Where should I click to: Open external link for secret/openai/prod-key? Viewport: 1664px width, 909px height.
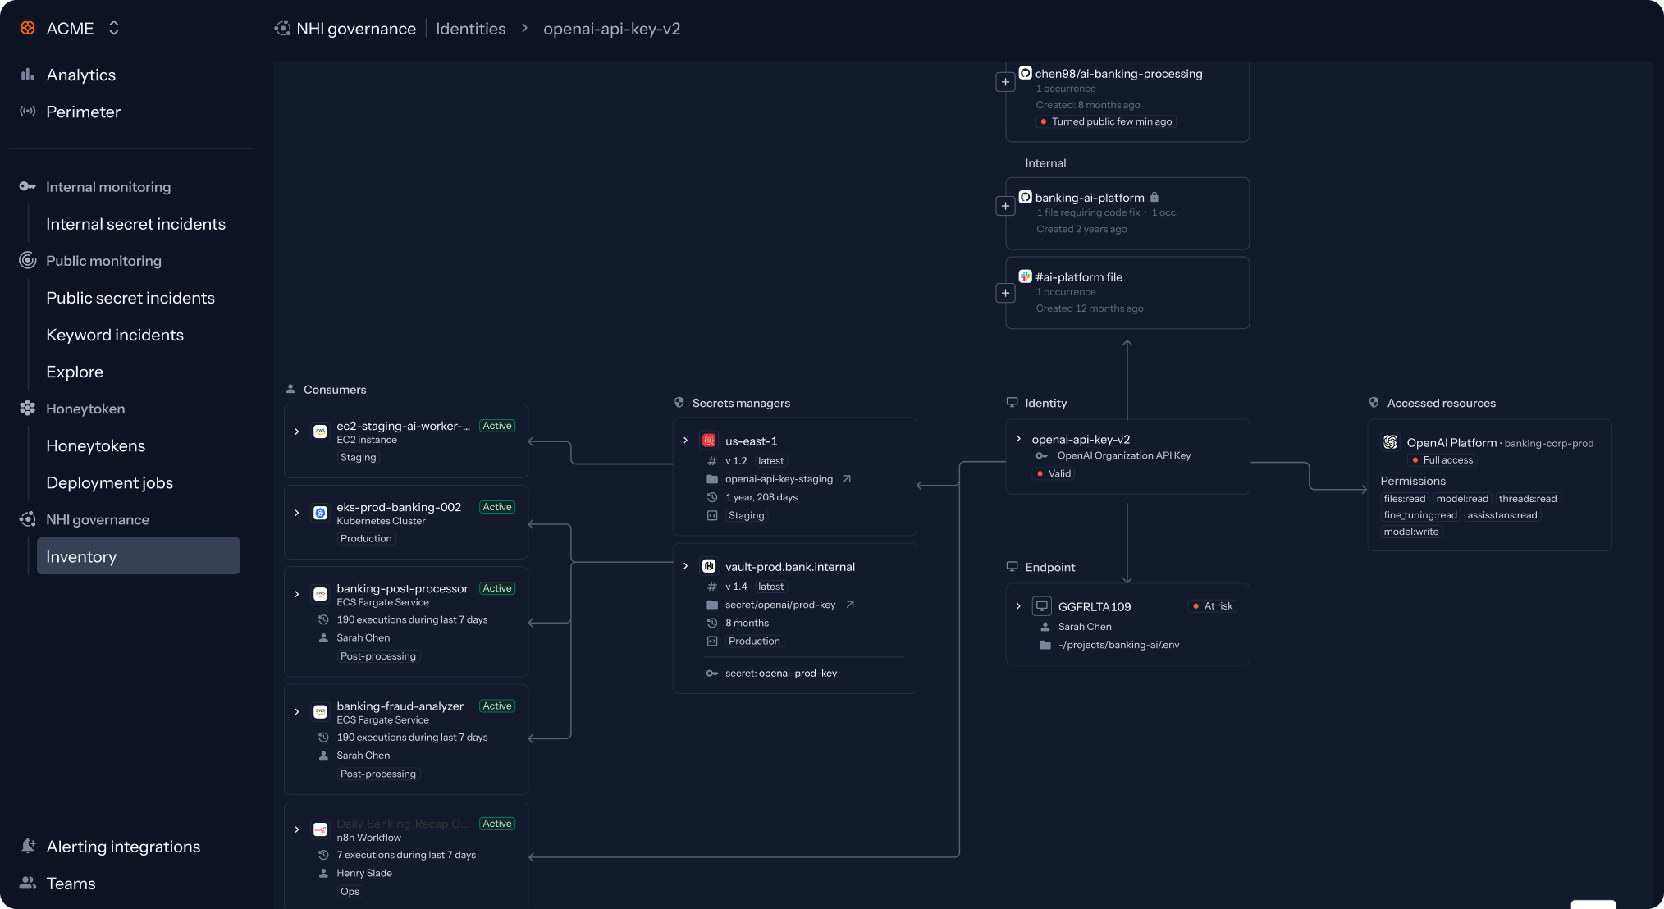click(850, 605)
